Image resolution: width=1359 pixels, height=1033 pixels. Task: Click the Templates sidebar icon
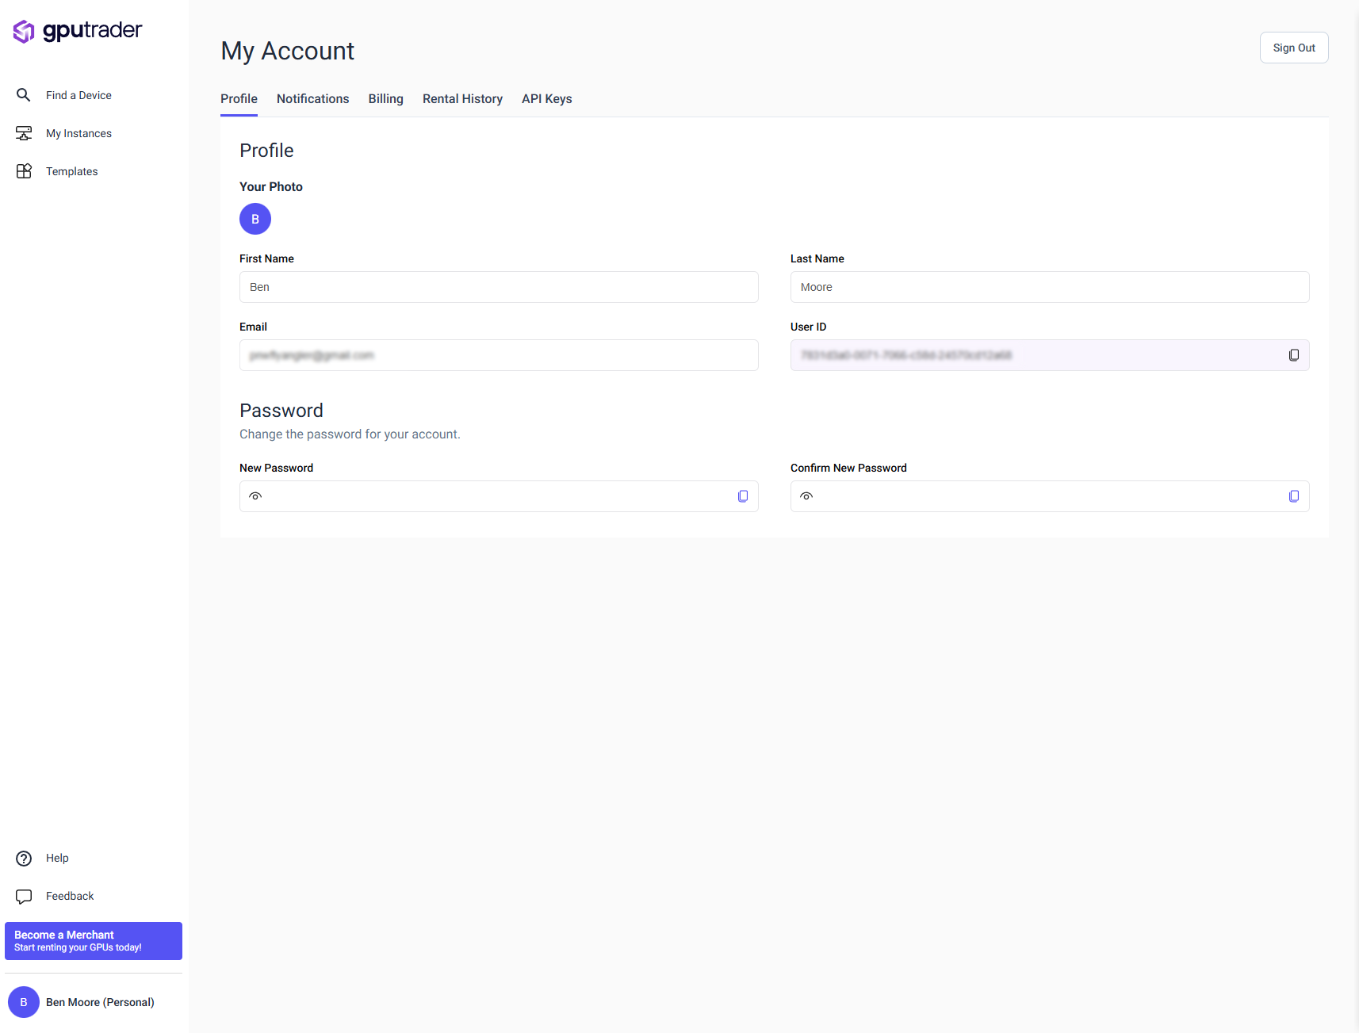24,171
